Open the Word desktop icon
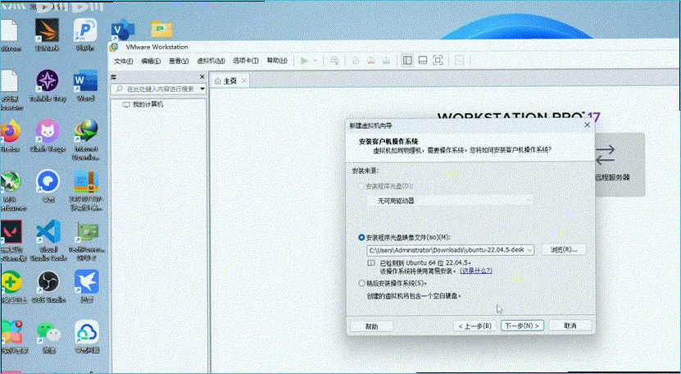This screenshot has height=374, width=681. click(x=85, y=85)
